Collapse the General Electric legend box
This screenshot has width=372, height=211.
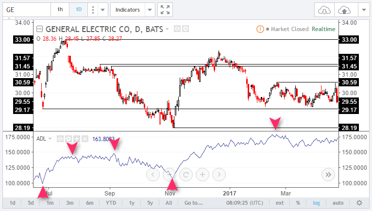coord(39,29)
